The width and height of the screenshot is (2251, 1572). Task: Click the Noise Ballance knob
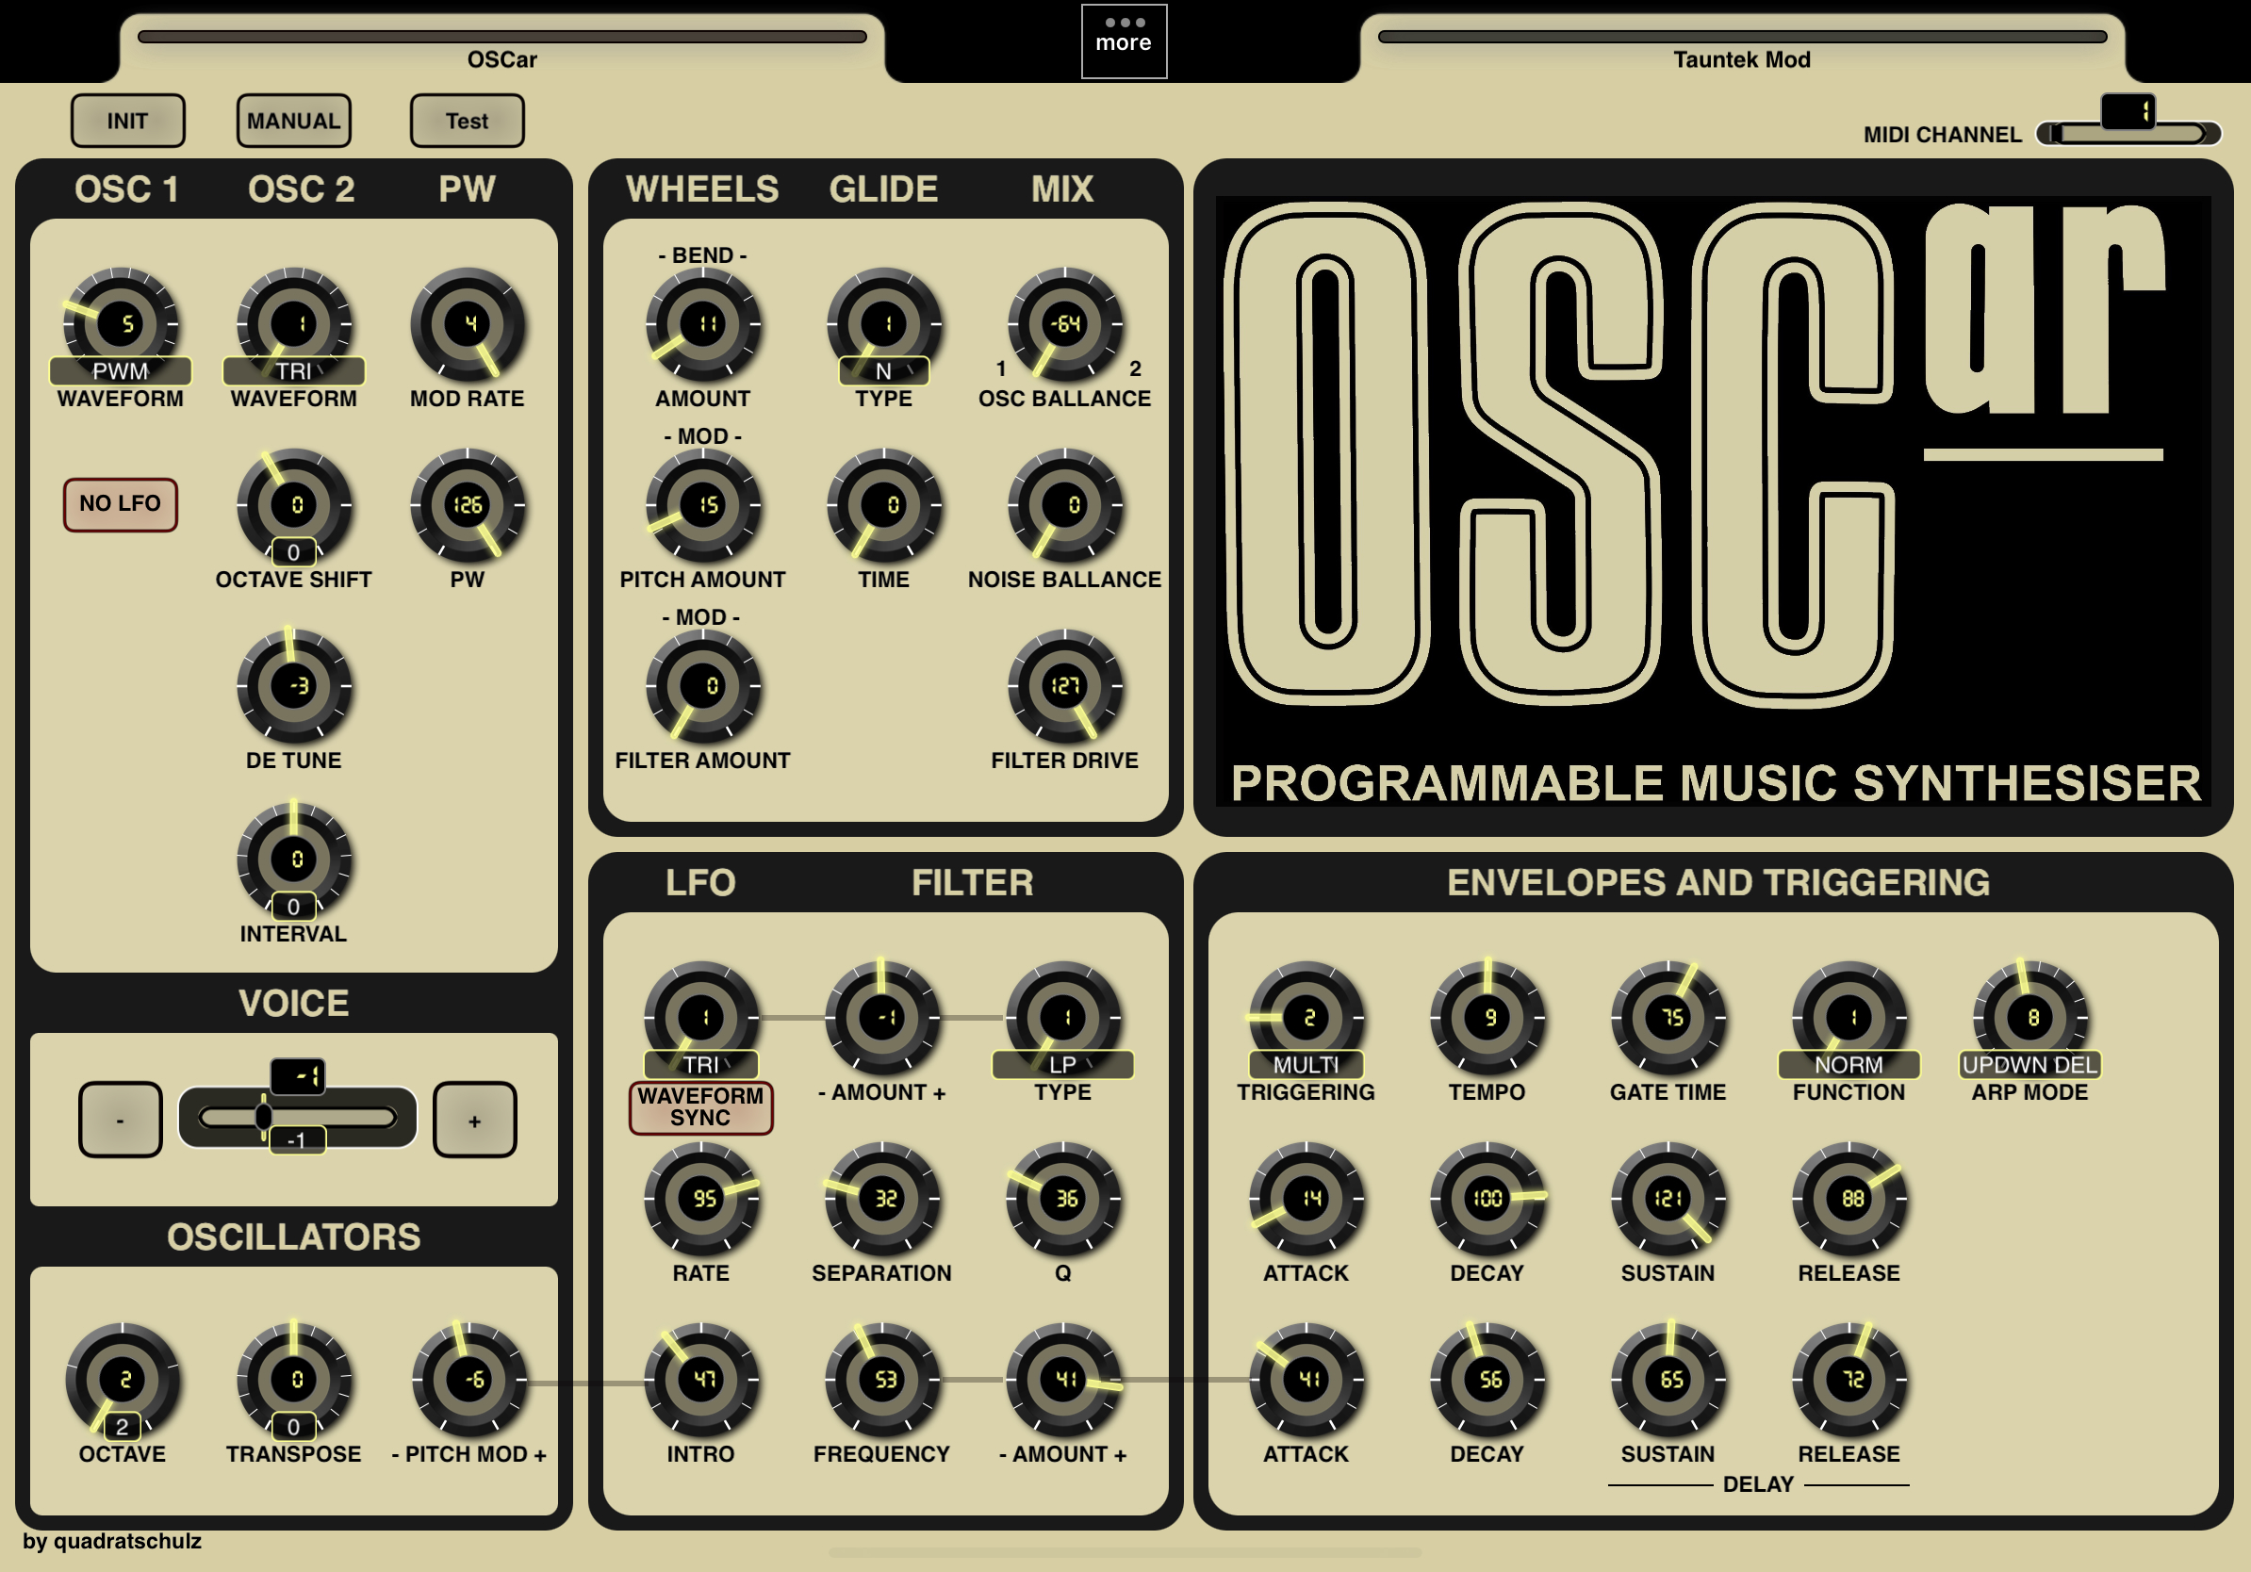pos(1065,505)
